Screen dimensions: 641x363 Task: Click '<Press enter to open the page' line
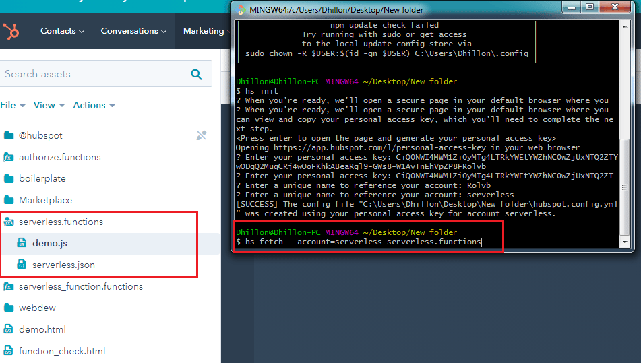click(x=396, y=139)
